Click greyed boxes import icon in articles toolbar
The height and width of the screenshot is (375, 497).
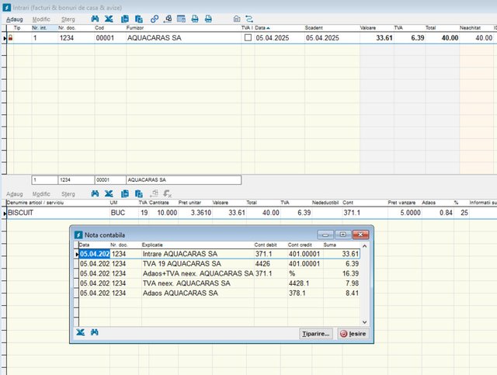(x=154, y=193)
